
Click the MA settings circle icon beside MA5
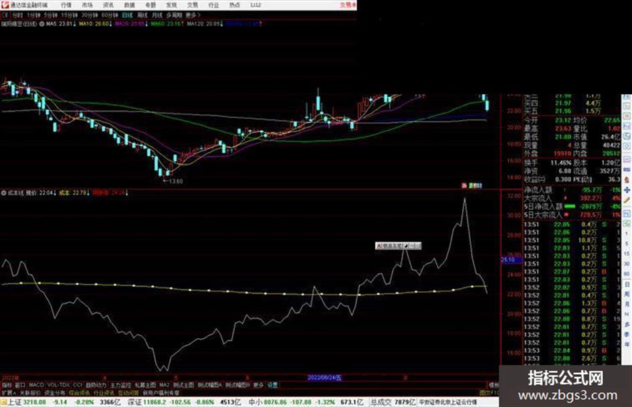[x=41, y=24]
